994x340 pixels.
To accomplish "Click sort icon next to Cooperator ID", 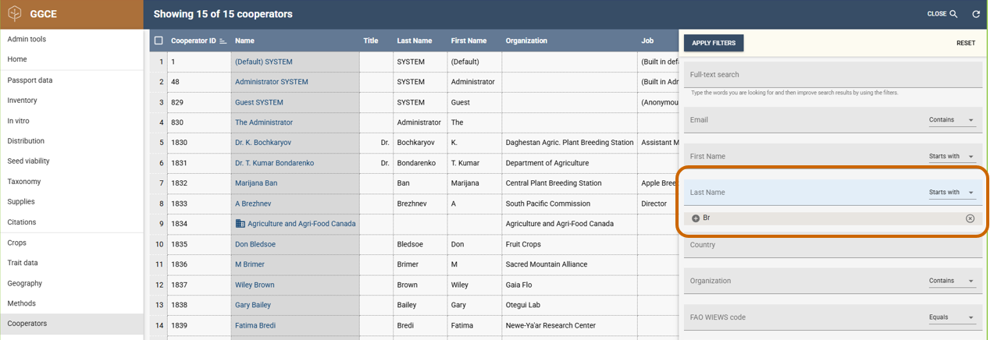I will [x=223, y=41].
